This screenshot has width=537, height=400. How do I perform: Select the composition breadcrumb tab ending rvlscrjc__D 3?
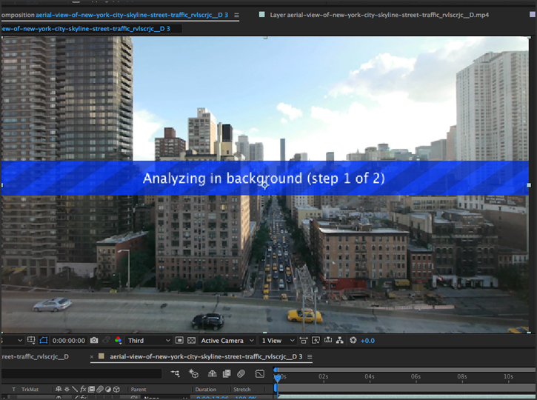(x=86, y=29)
